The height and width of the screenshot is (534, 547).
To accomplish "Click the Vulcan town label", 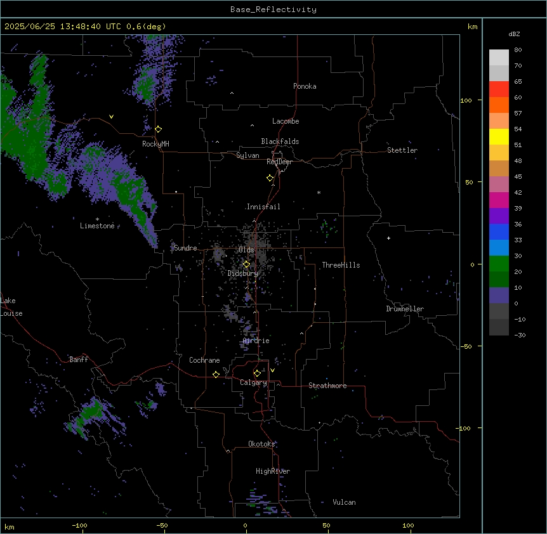I will tap(345, 502).
